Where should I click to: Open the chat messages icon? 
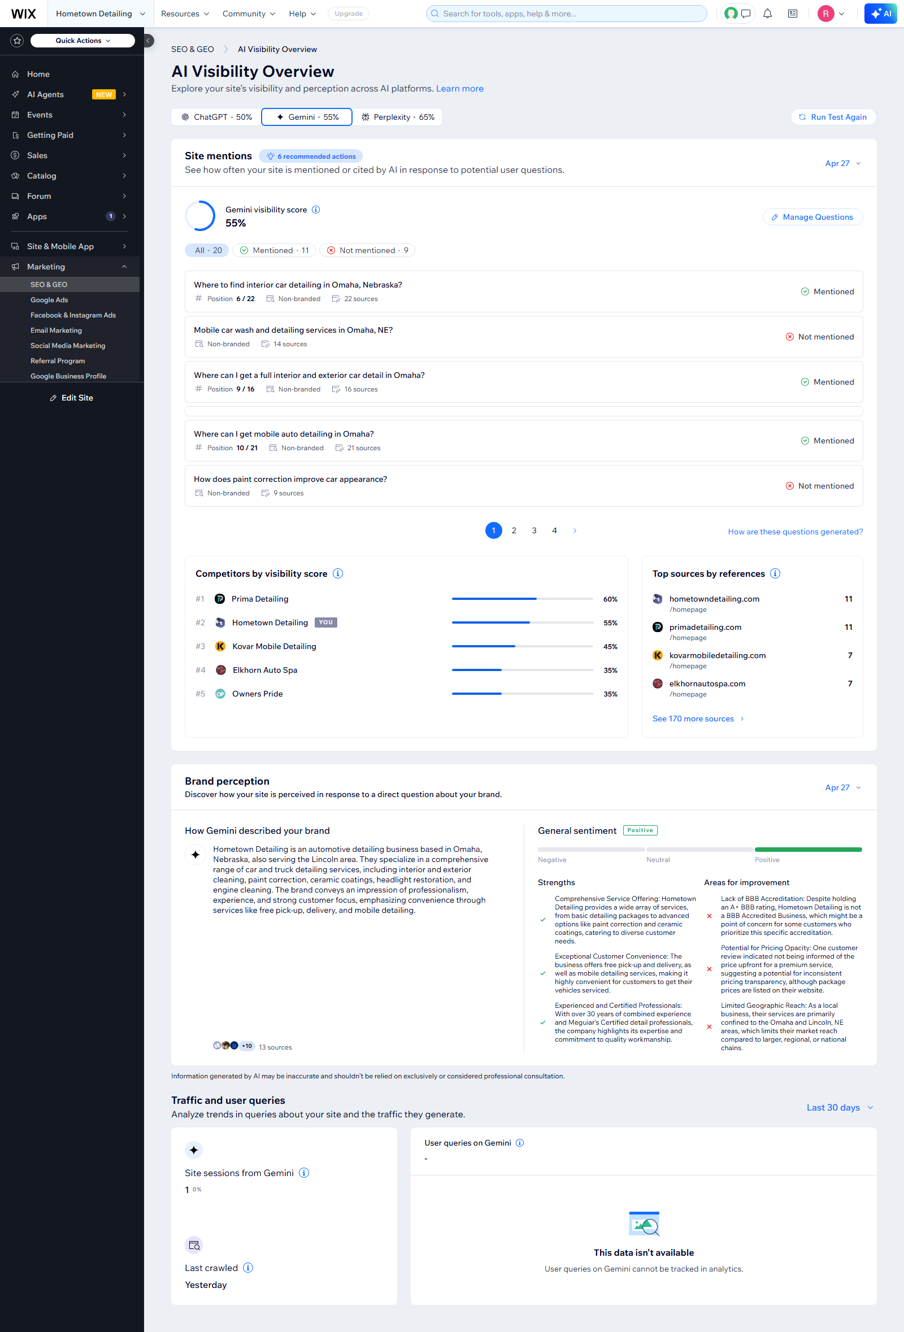point(746,14)
